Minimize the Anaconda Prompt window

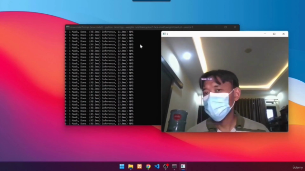coord(216,27)
